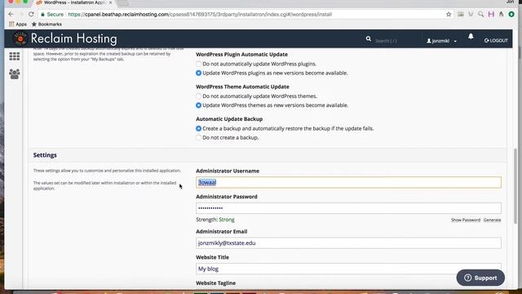522x294 pixels.
Task: Focus the Administrator Username field
Action: (x=348, y=182)
